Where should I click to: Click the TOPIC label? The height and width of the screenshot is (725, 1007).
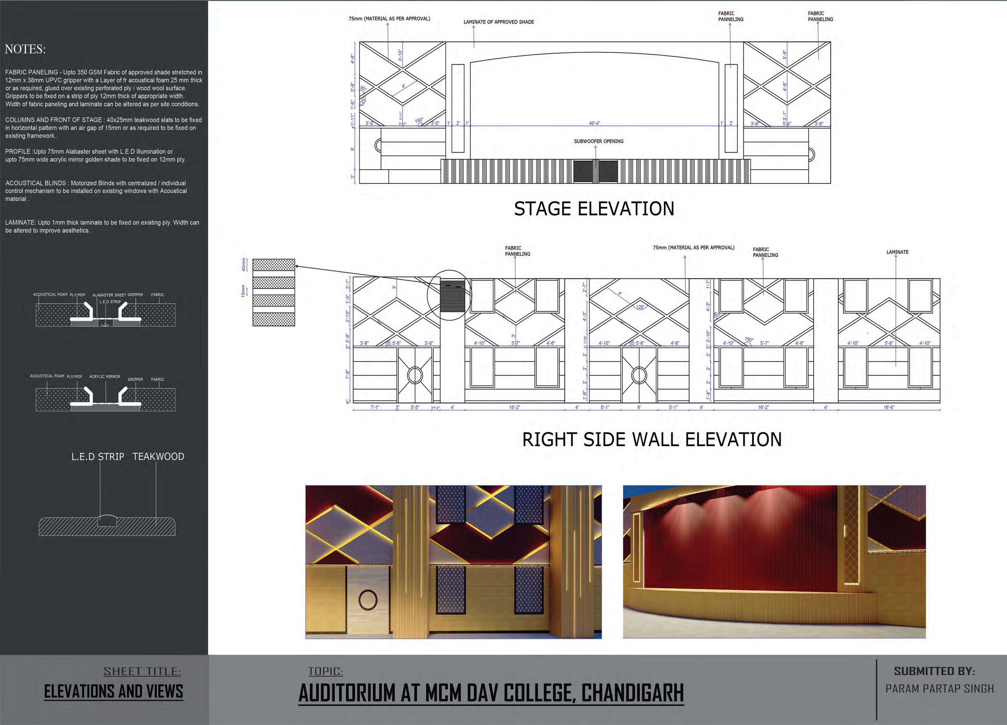pos(325,671)
